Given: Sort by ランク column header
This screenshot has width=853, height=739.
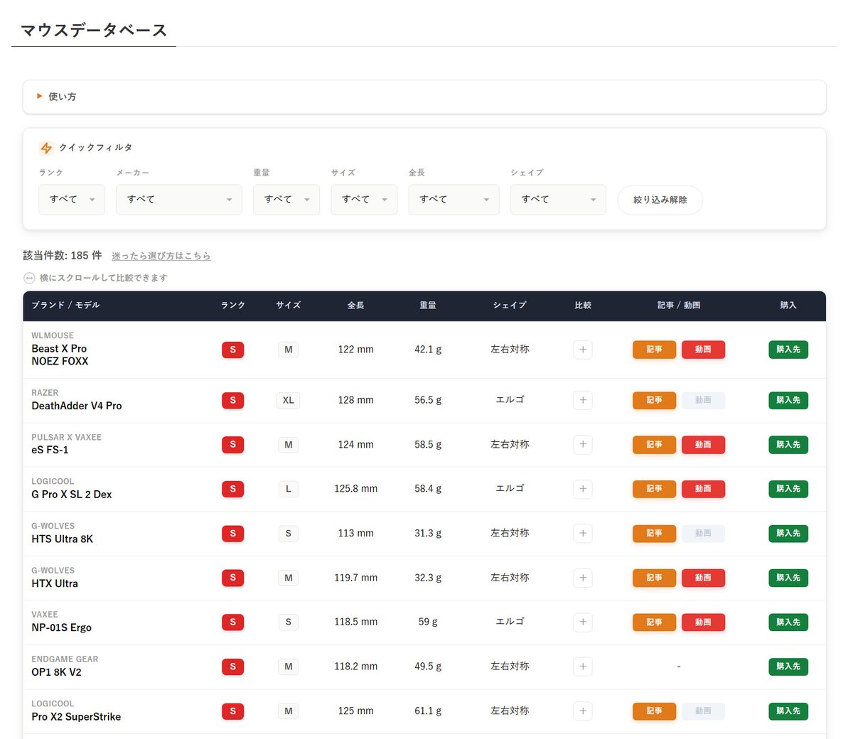Looking at the screenshot, I should point(233,306).
